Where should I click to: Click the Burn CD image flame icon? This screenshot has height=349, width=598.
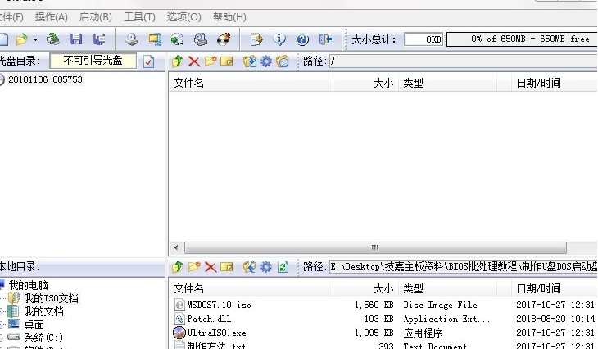223,39
